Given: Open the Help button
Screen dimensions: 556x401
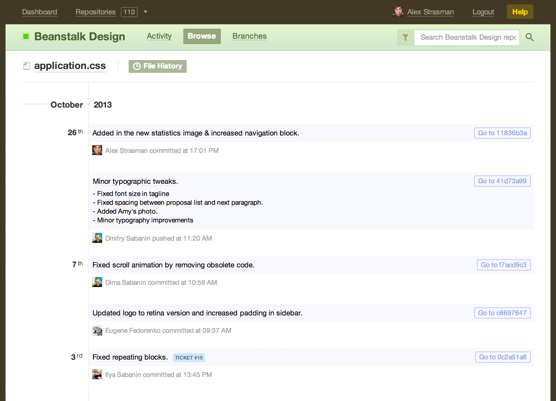Looking at the screenshot, I should click(x=520, y=12).
